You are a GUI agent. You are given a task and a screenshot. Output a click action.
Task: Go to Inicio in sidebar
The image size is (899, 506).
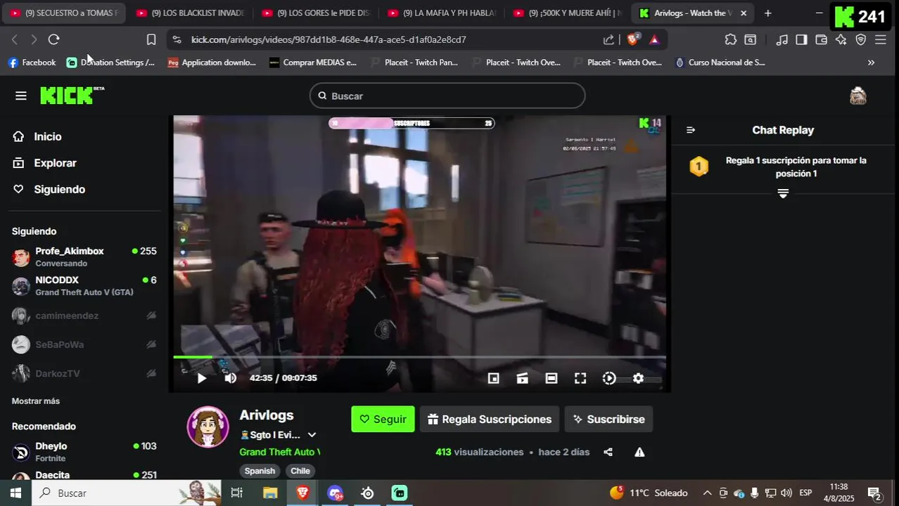pos(38,136)
